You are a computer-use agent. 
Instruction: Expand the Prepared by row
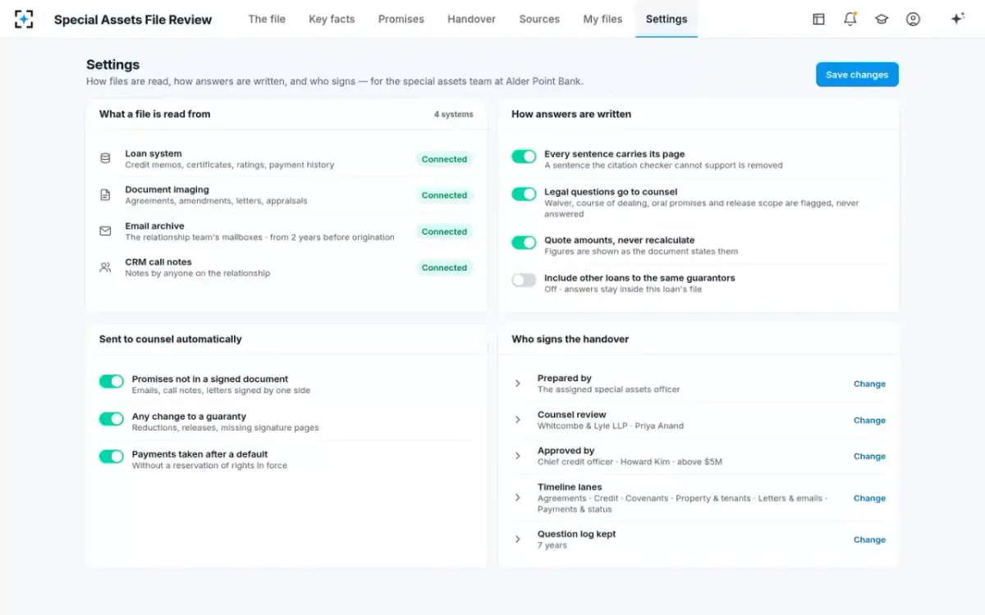[517, 384]
